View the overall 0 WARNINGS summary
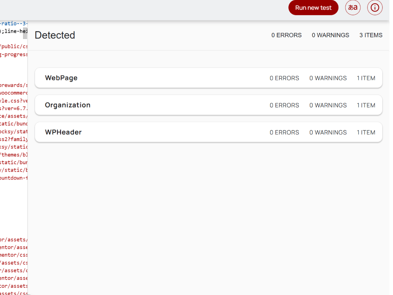The image size is (393, 295). coord(330,35)
